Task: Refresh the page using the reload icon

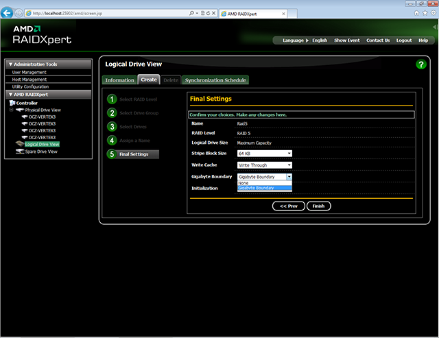Action: coord(208,13)
